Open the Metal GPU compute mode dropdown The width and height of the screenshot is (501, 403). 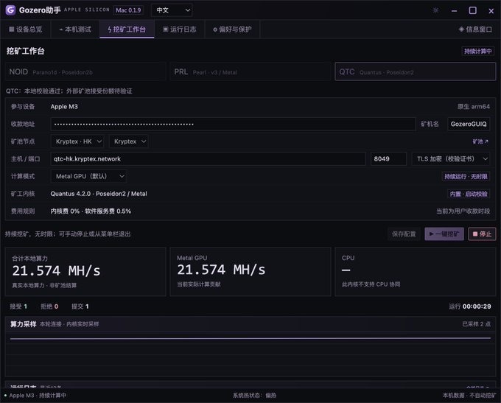[x=88, y=176]
